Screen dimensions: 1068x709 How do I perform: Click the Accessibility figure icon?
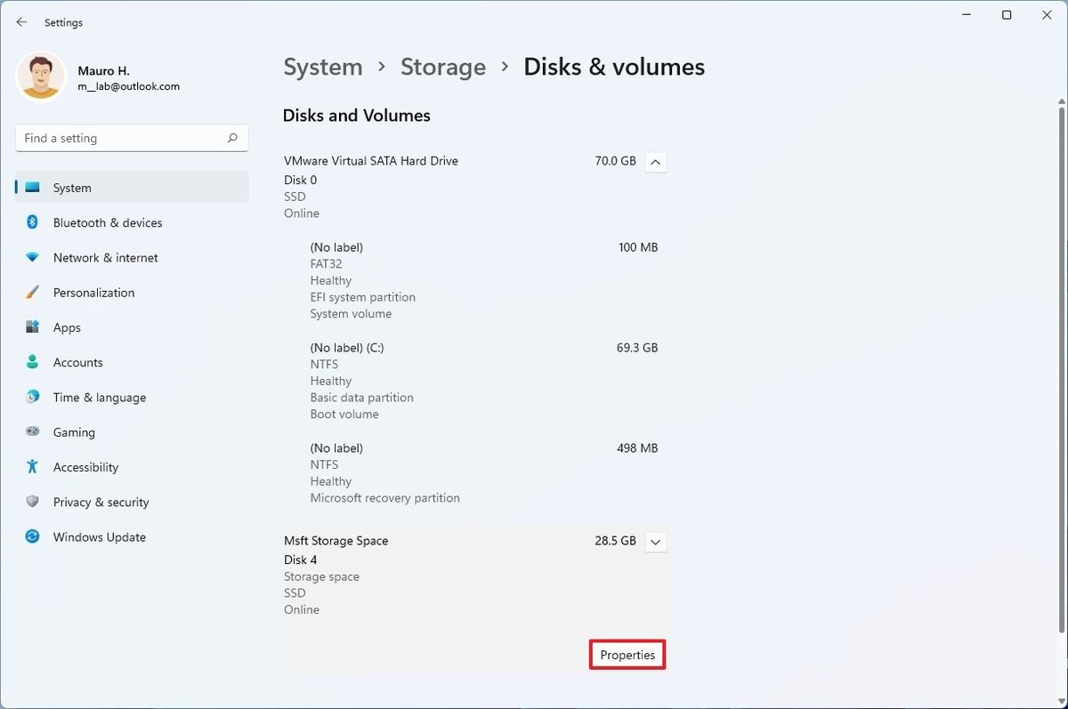tap(33, 467)
